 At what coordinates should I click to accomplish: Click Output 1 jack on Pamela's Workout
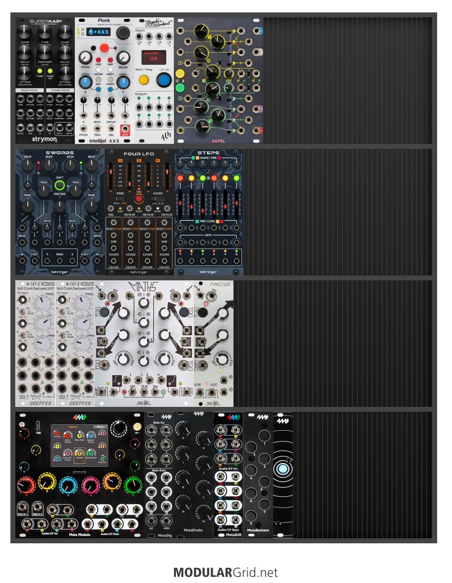tap(139, 108)
